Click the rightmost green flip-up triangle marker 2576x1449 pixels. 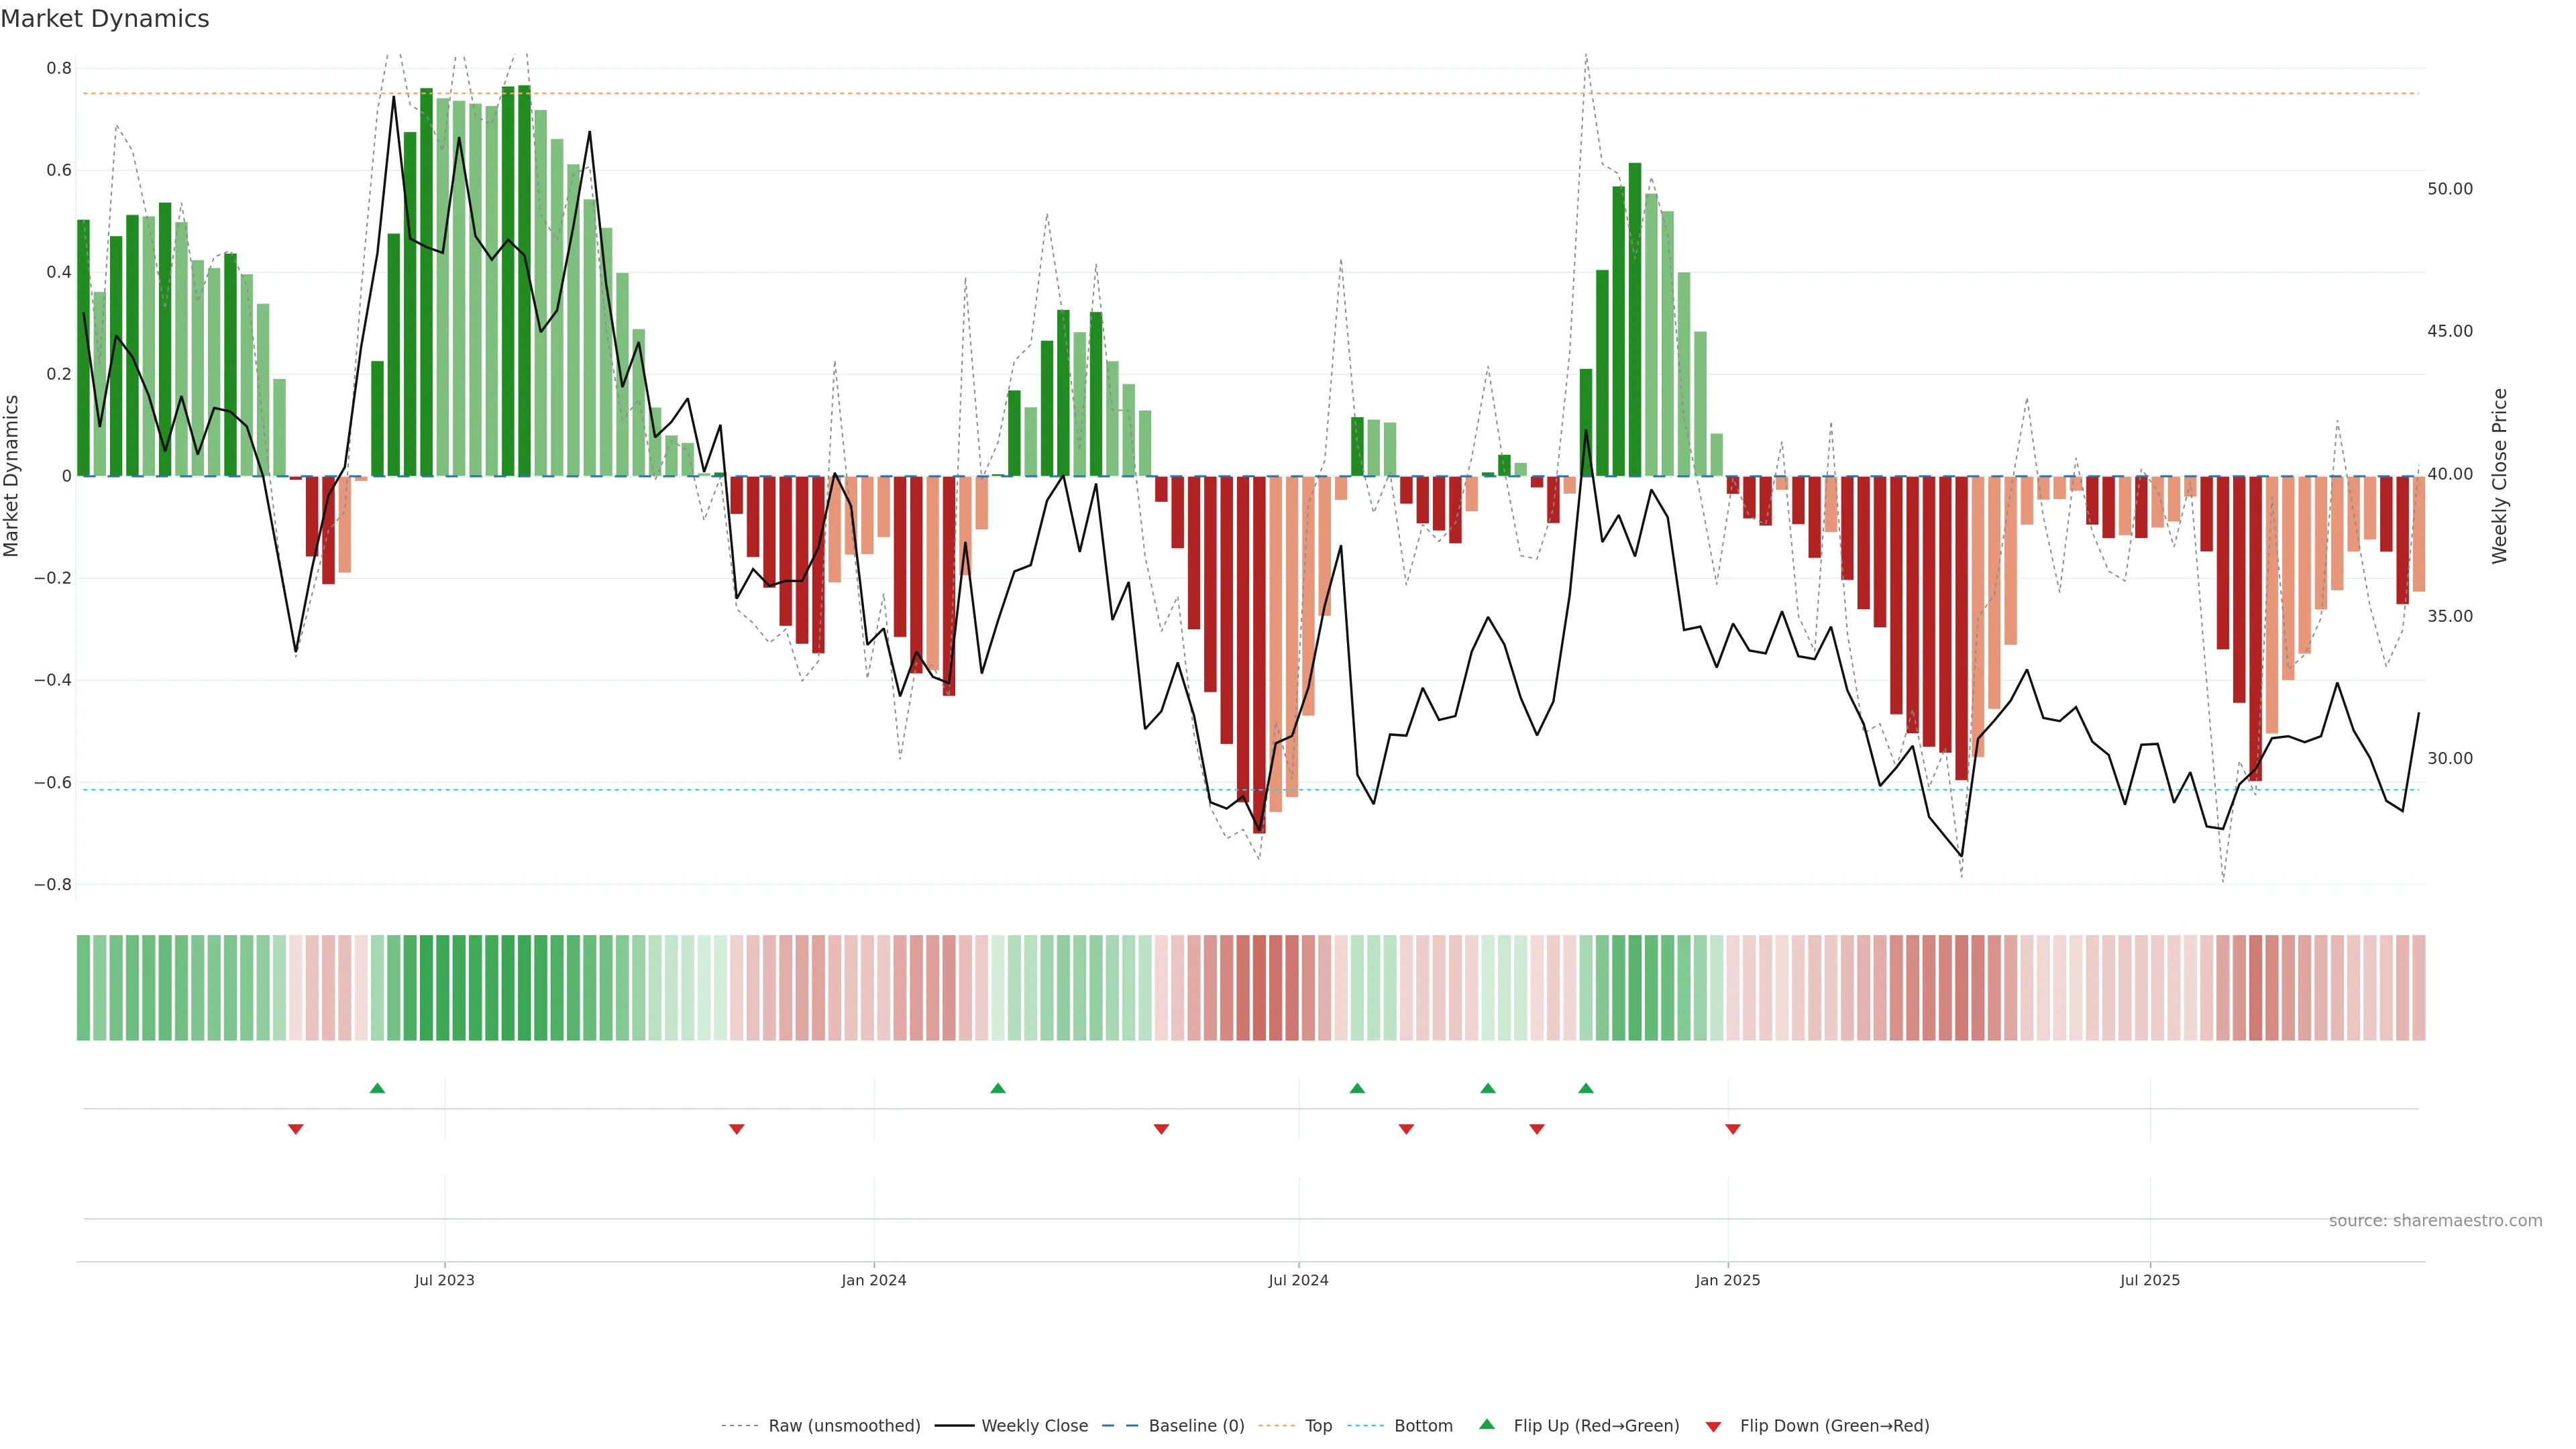(x=1586, y=1088)
